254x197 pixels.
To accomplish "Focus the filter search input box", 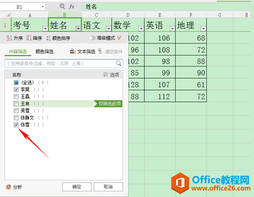I will click(x=63, y=63).
